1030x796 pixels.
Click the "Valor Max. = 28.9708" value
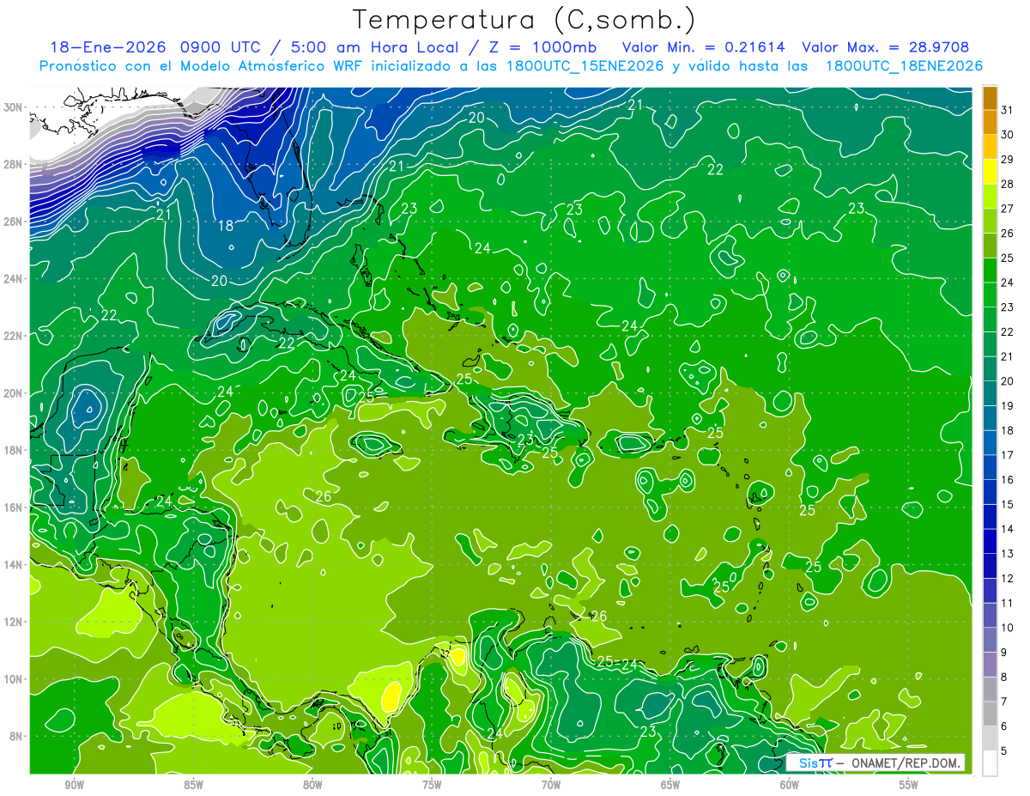(885, 47)
